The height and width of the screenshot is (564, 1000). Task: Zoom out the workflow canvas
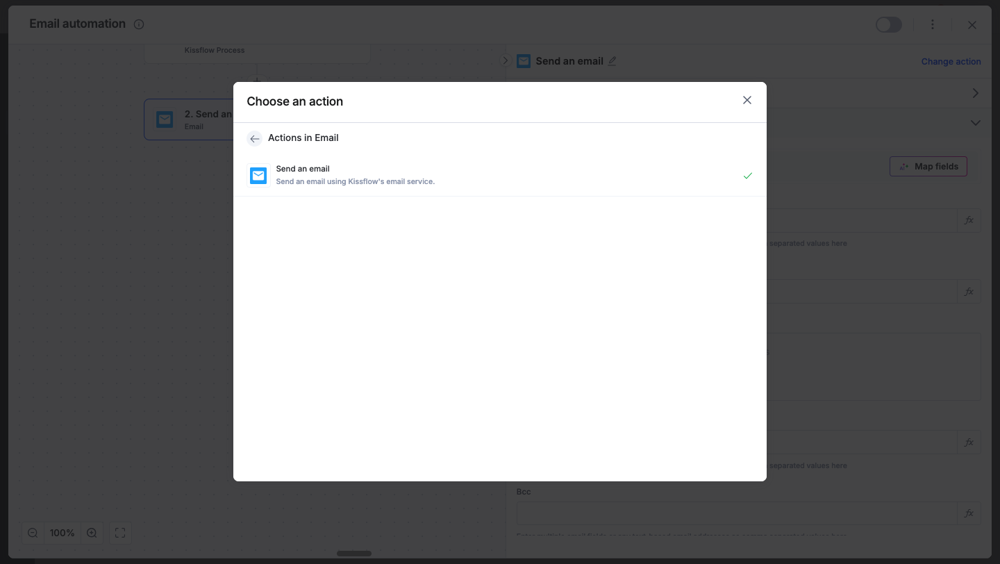point(33,533)
